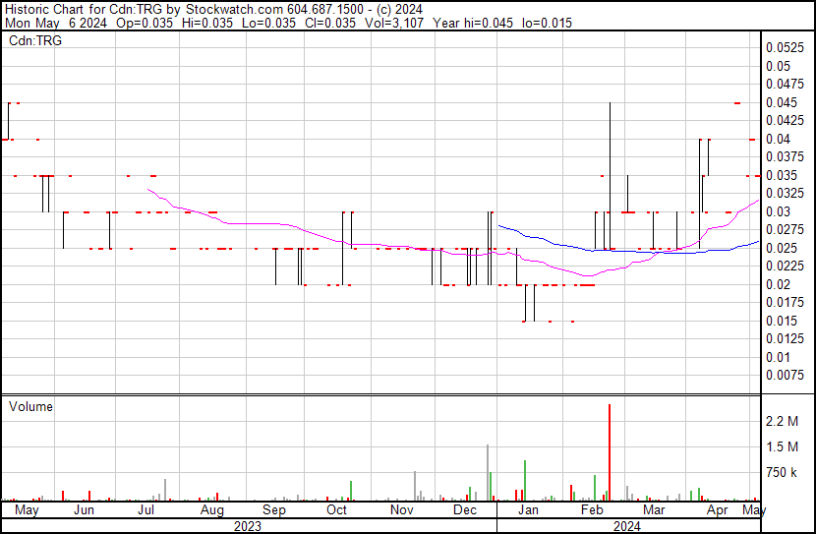Click the Jul month label
The image size is (816, 534).
click(146, 509)
